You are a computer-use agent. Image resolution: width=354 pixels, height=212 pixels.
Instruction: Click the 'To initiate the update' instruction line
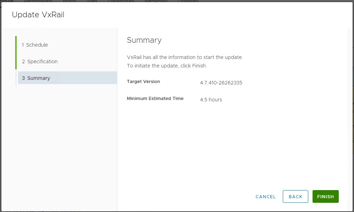167,66
